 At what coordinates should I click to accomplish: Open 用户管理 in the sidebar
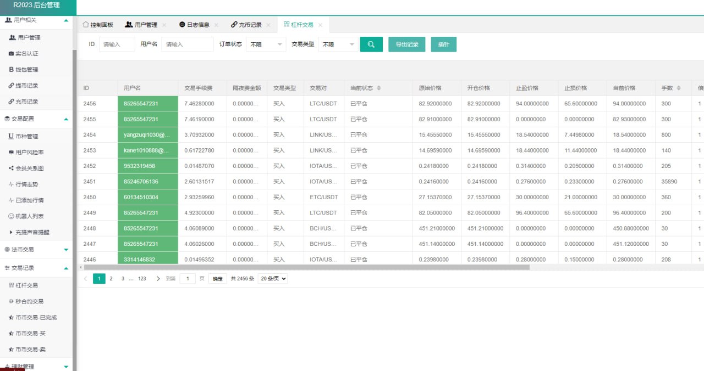coord(29,38)
